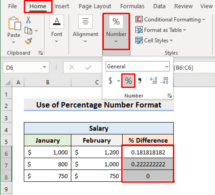Click the Number group percent icon
The height and width of the screenshot is (195, 215).
[116, 21]
